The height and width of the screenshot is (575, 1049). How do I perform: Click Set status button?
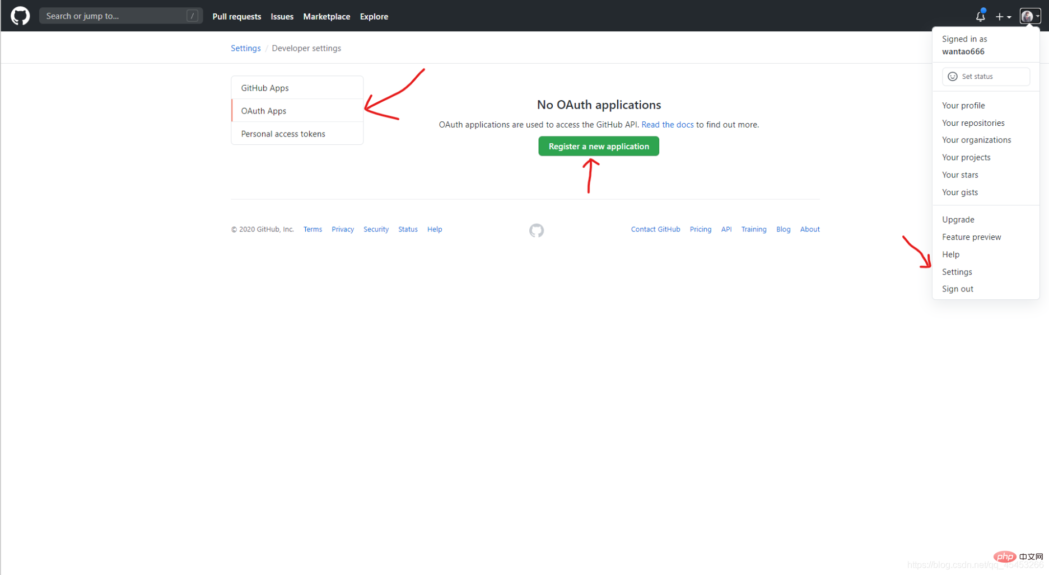pyautogui.click(x=986, y=77)
